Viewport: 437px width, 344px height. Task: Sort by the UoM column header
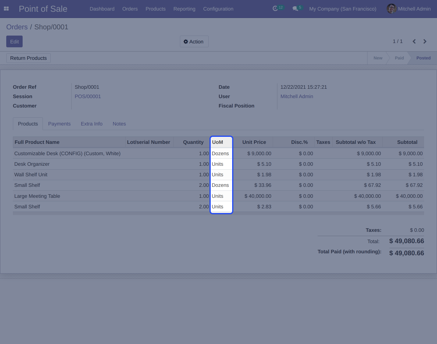(x=217, y=142)
